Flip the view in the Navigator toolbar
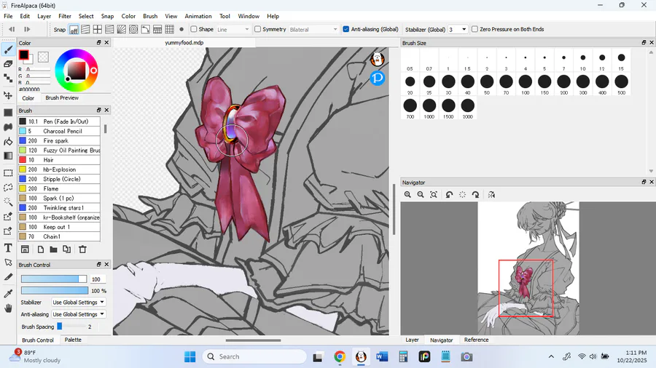The image size is (656, 368). 491,195
